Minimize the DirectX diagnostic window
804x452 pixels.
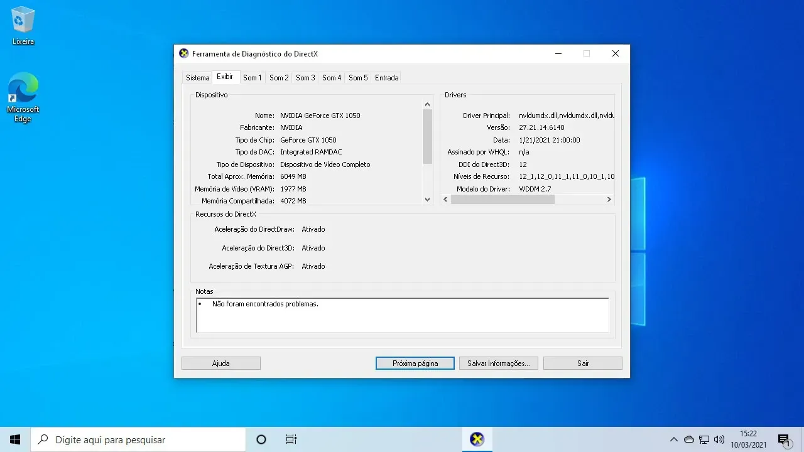(x=558, y=53)
